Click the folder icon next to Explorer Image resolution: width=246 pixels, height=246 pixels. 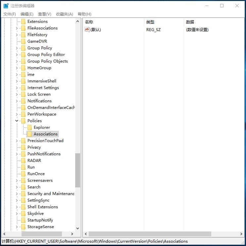[29, 127]
